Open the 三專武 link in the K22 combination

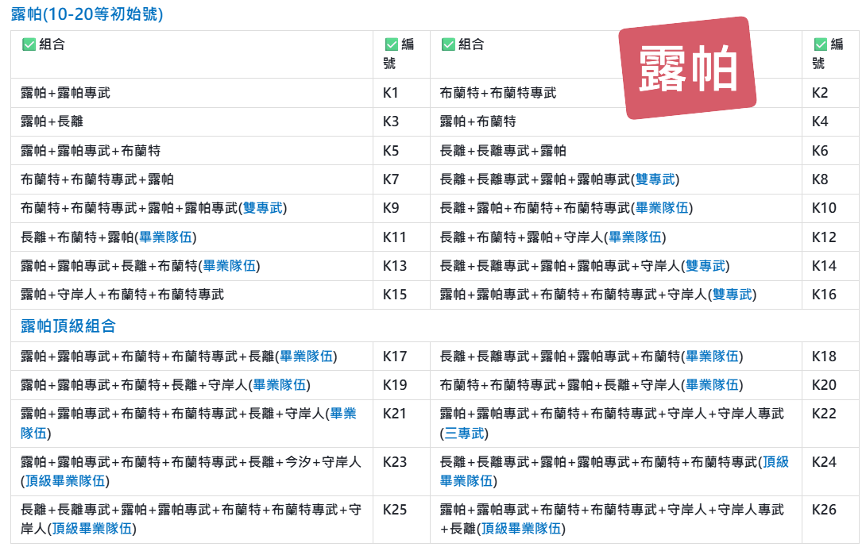[x=464, y=433]
